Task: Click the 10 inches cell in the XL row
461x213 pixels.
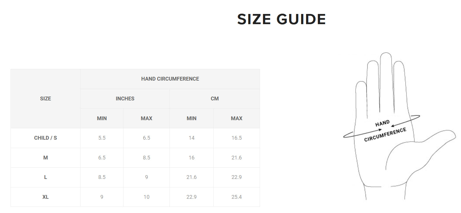Action: click(146, 197)
